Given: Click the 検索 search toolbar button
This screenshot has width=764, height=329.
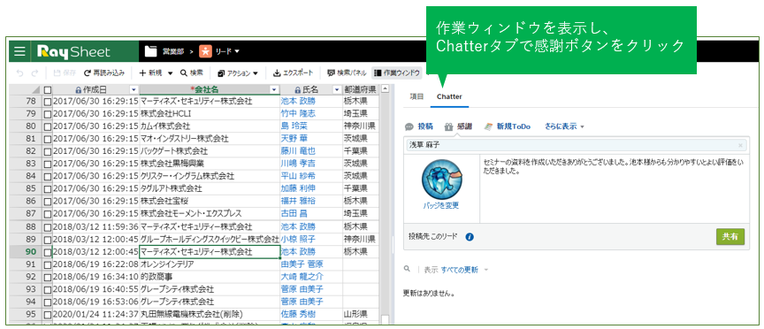Looking at the screenshot, I should [192, 73].
